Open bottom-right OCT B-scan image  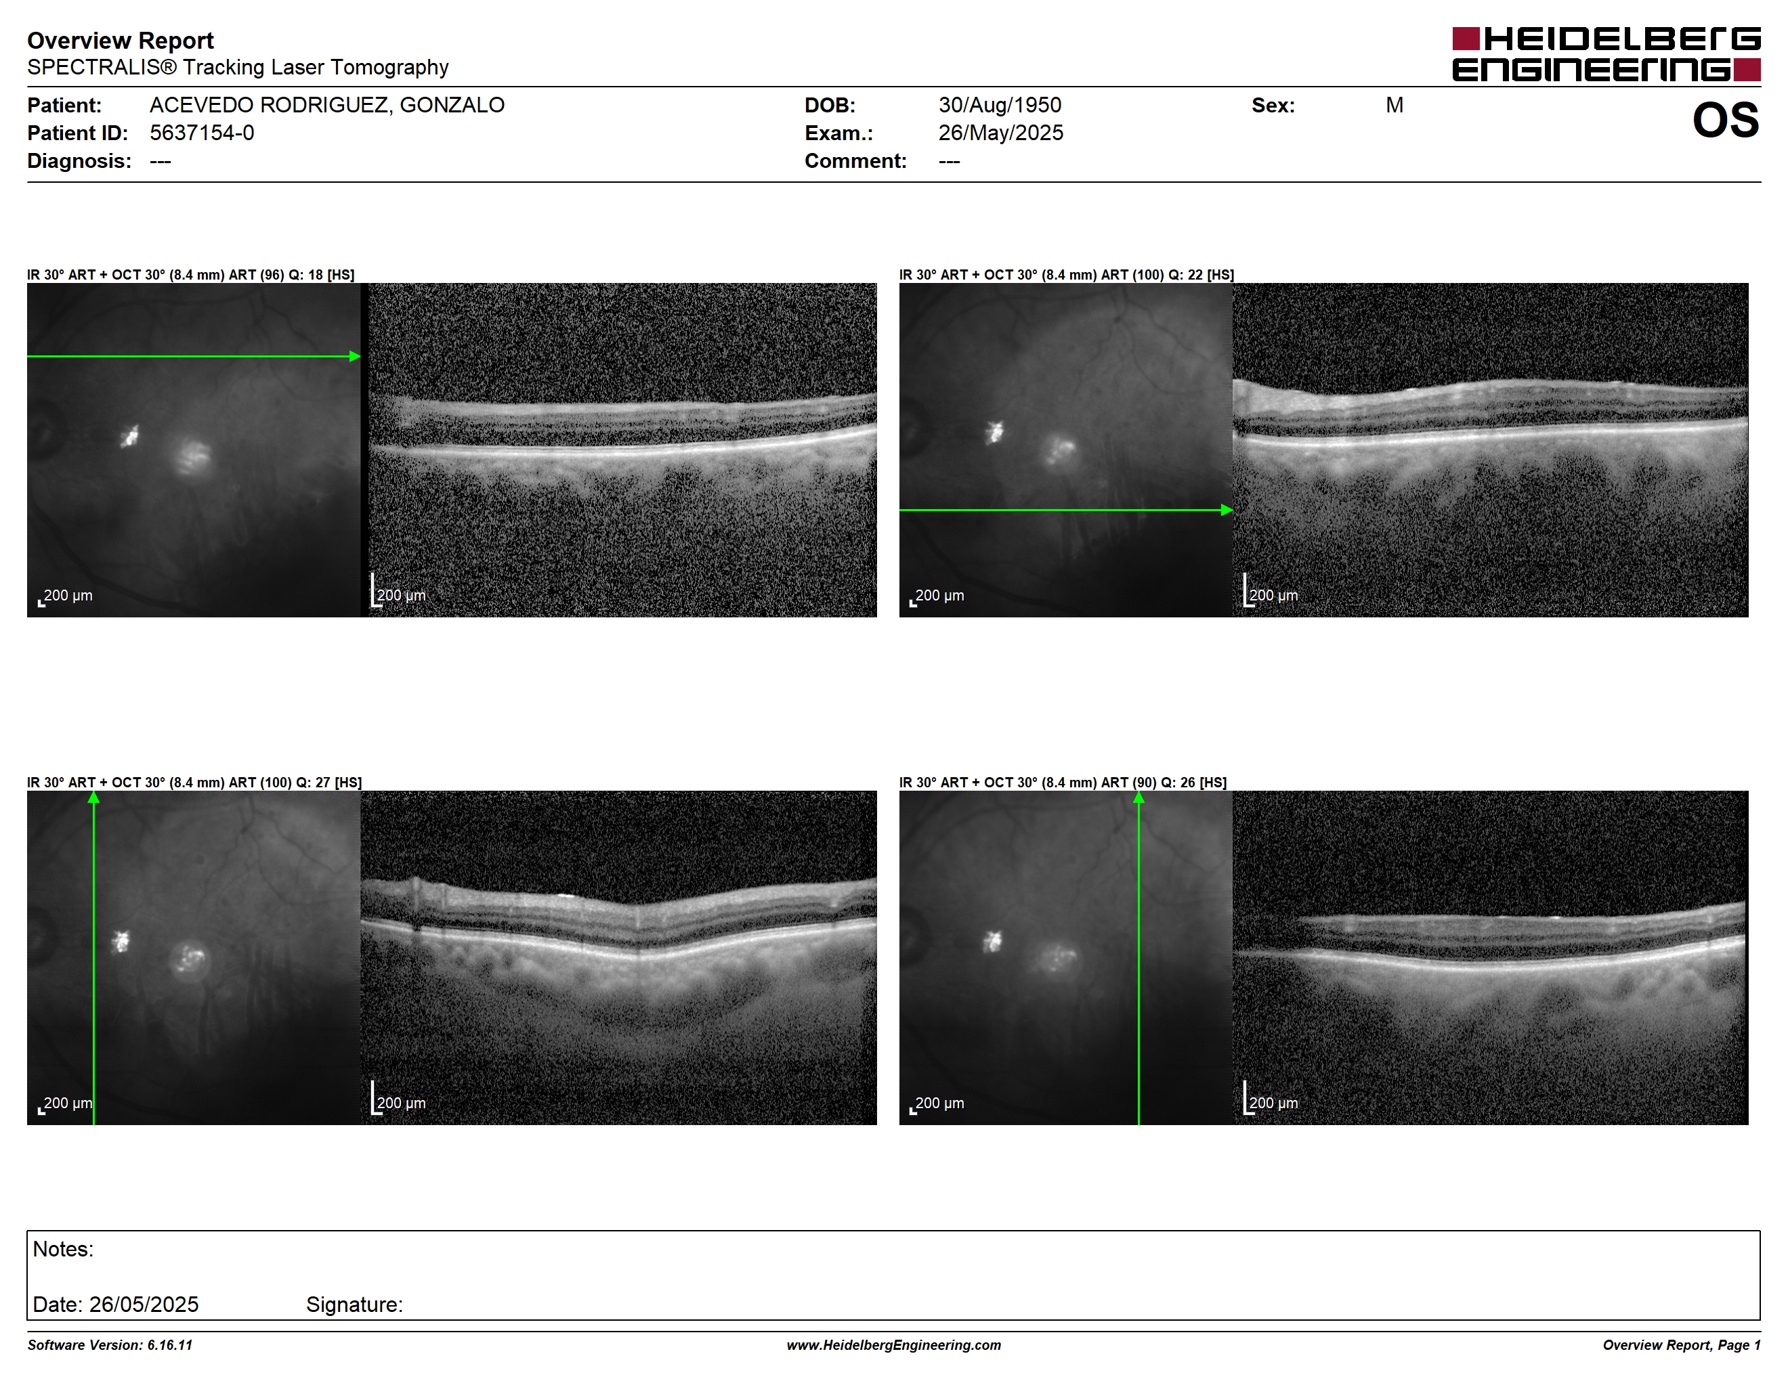[x=1490, y=957]
